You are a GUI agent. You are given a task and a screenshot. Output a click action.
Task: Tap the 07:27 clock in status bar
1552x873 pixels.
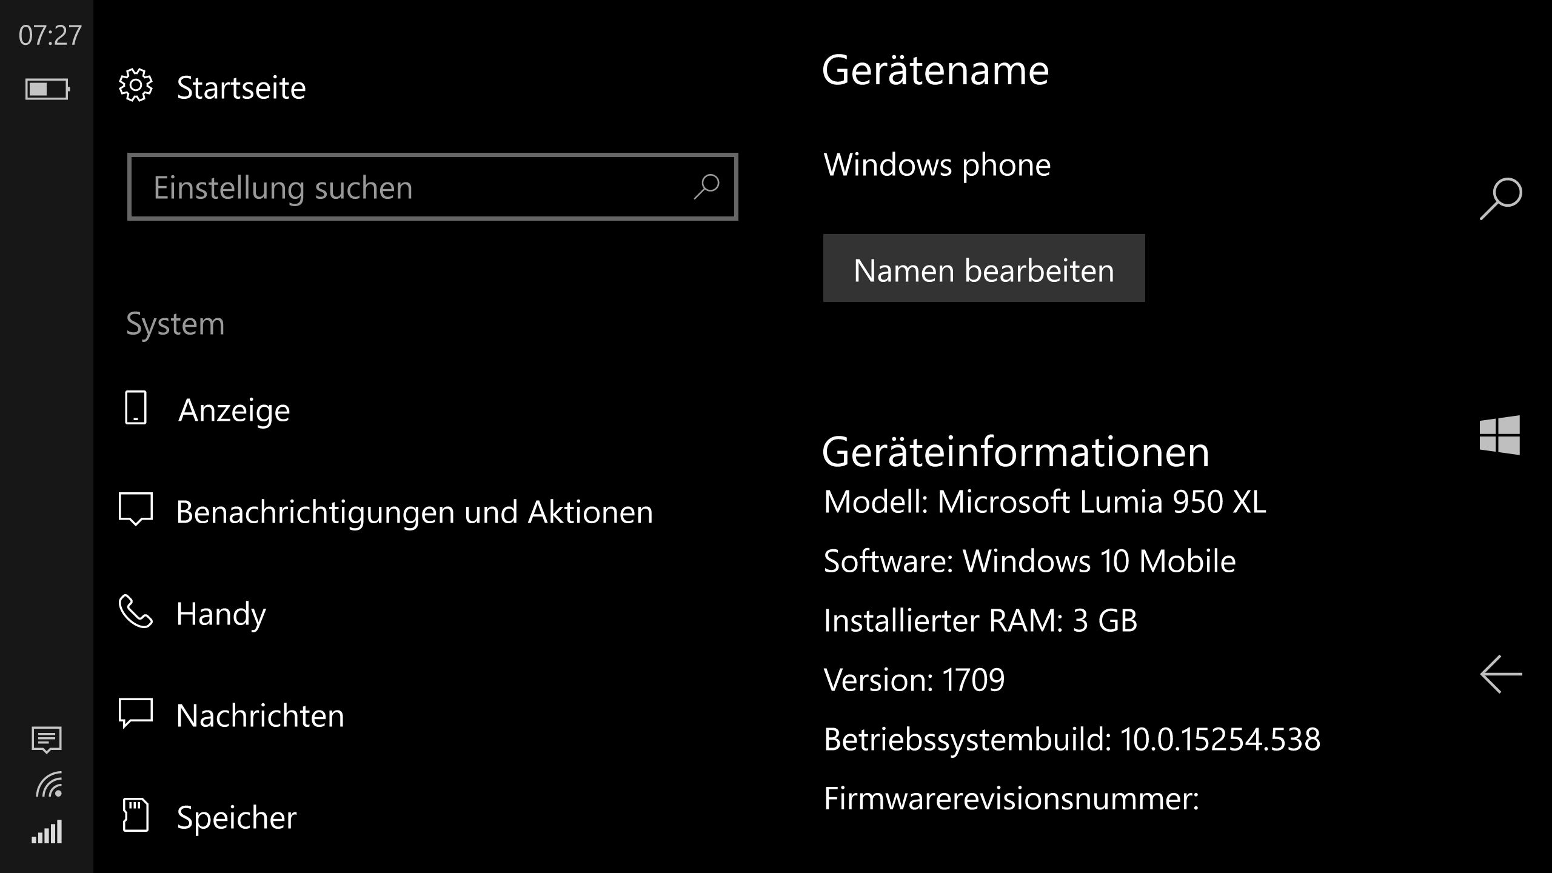50,35
